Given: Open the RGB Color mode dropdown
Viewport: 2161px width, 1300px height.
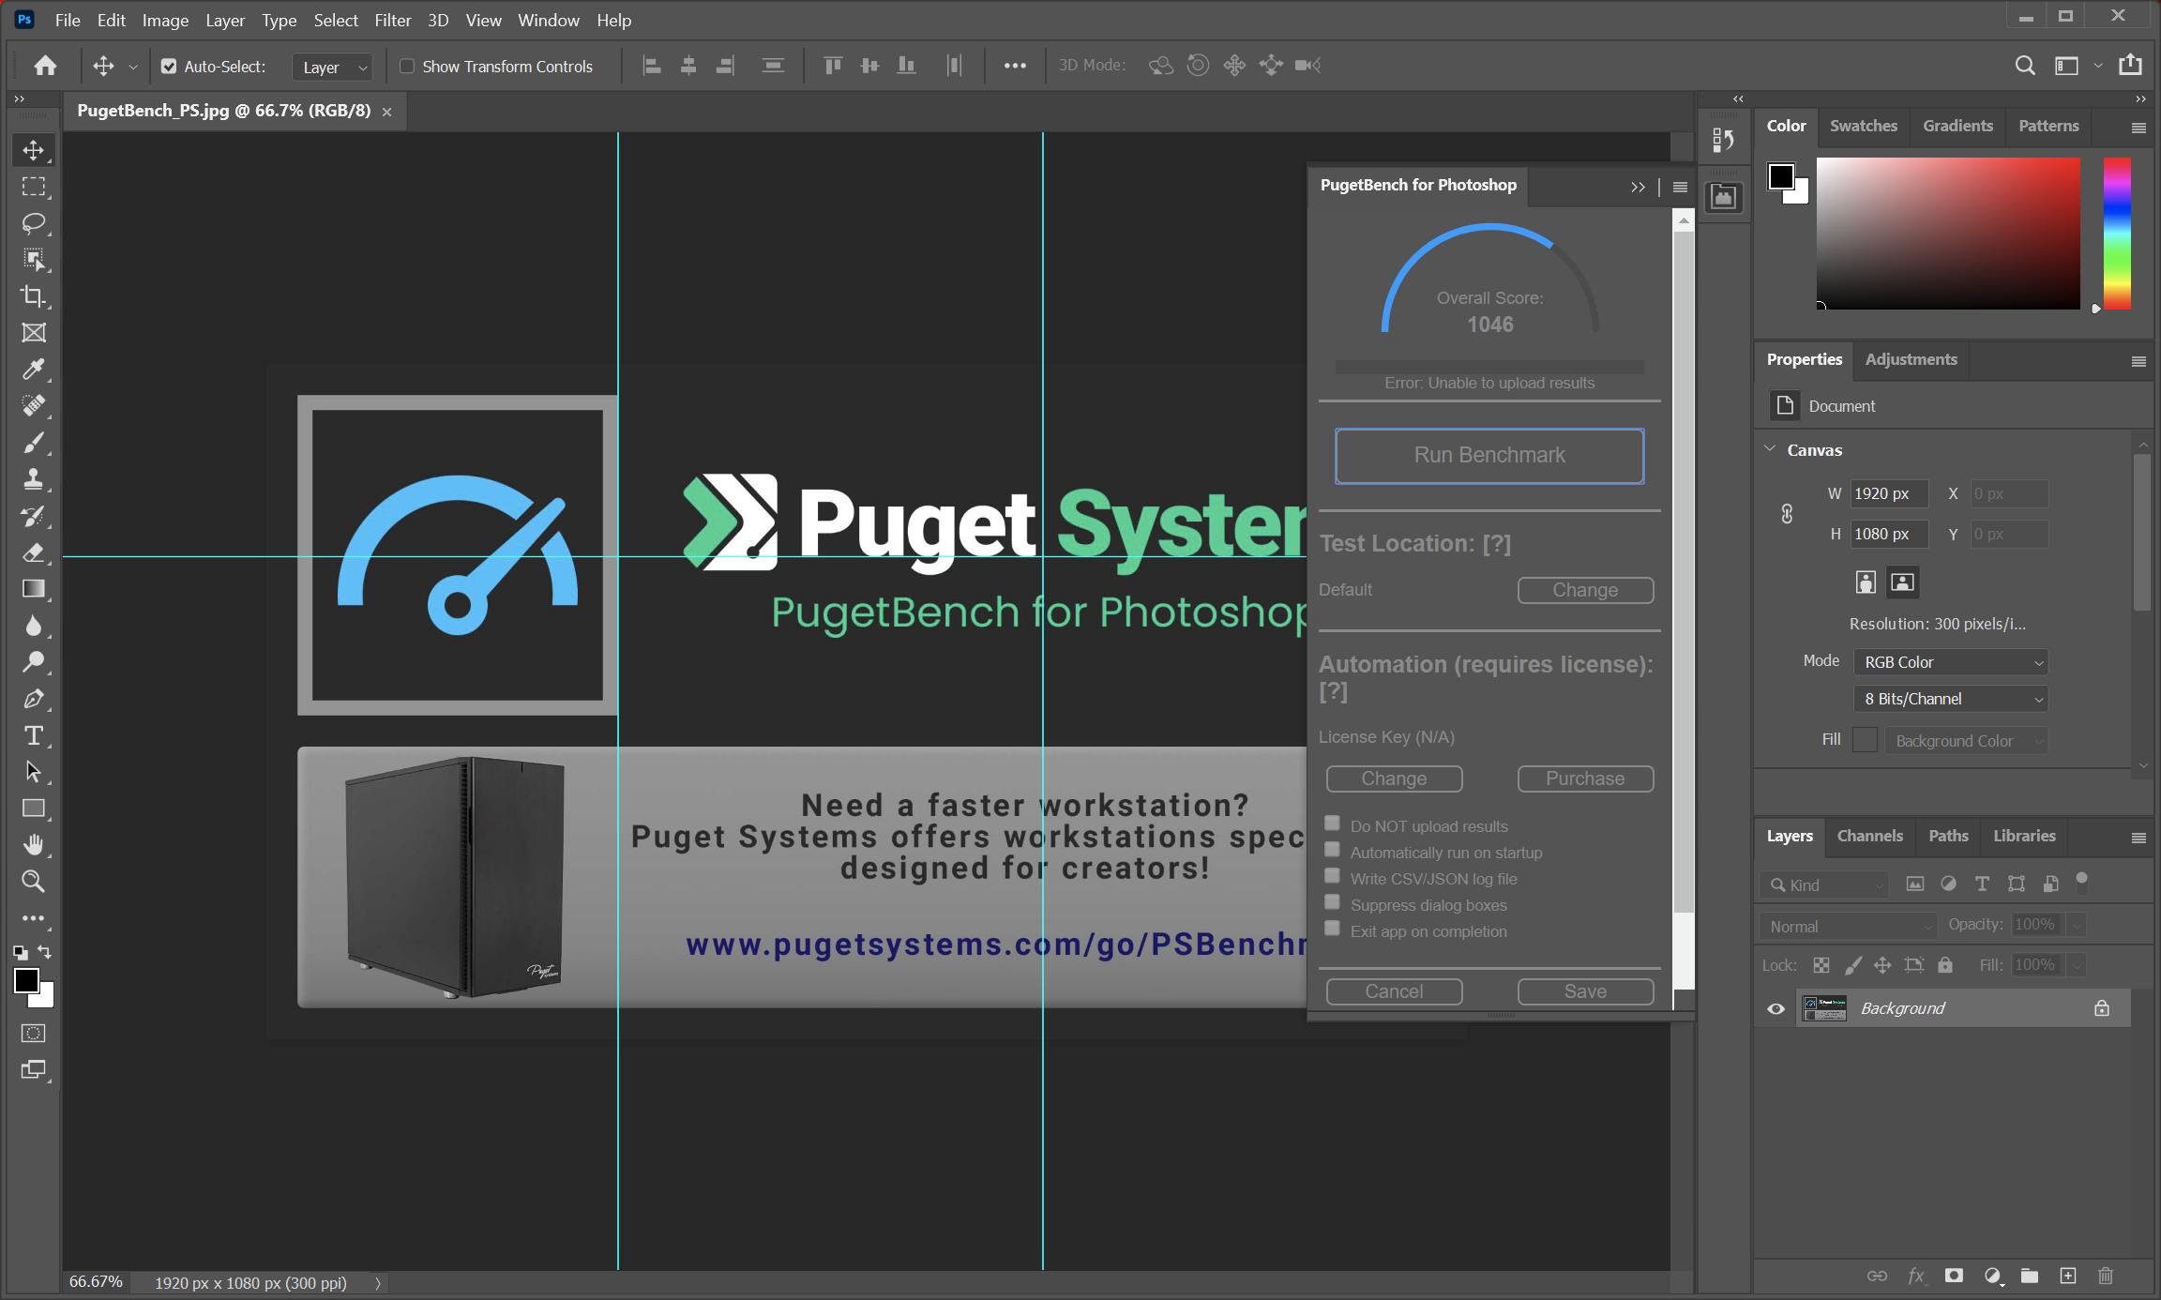Looking at the screenshot, I should [x=1950, y=662].
